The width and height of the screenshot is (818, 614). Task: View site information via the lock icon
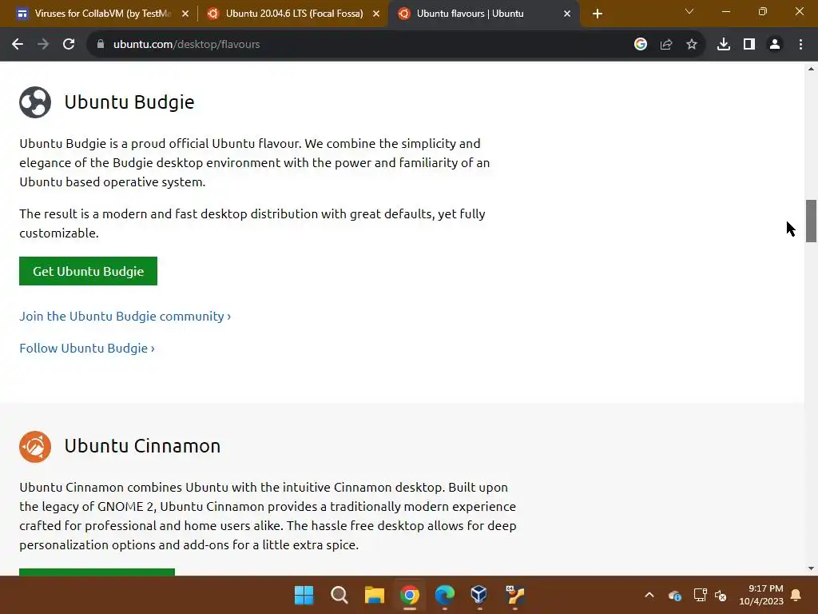click(101, 45)
